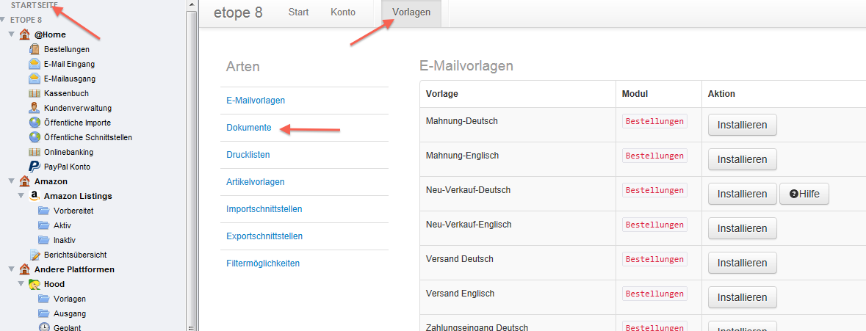Open the Berichtsübersicht icon

(35, 255)
